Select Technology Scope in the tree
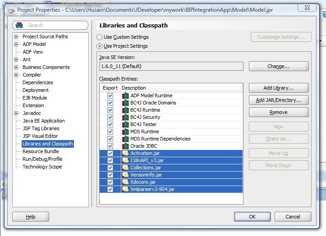This screenshot has width=326, height=236. pos(42,167)
